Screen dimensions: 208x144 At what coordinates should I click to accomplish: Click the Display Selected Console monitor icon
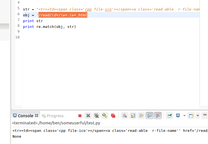tap(178, 116)
